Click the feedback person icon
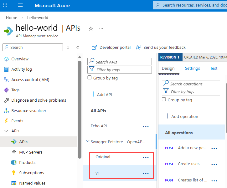The image size is (227, 188). (x=138, y=47)
